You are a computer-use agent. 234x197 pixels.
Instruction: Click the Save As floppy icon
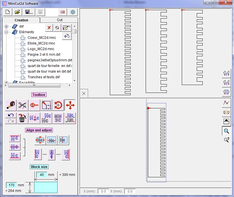click(x=29, y=12)
